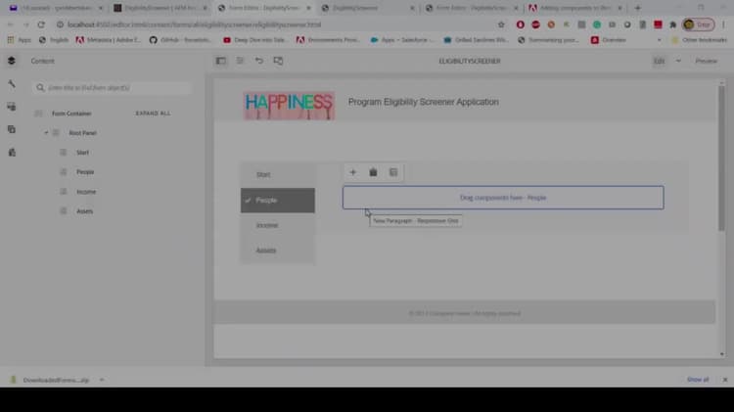This screenshot has height=412, width=734.
Task: Open the Components browser icon in sidebar
Action: click(12, 107)
